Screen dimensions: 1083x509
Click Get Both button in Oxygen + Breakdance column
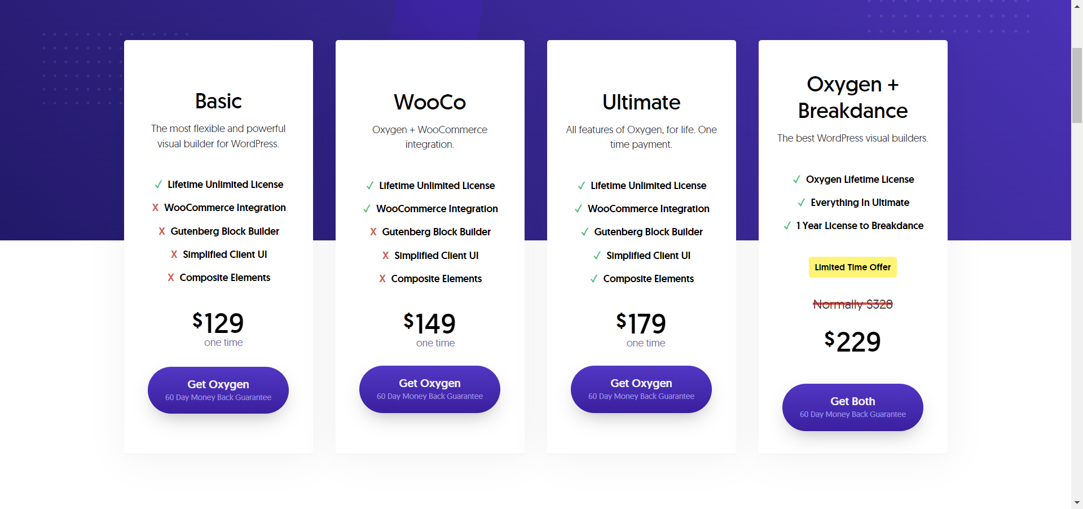pyautogui.click(x=852, y=407)
